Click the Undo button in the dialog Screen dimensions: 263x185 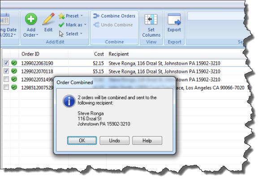115,140
